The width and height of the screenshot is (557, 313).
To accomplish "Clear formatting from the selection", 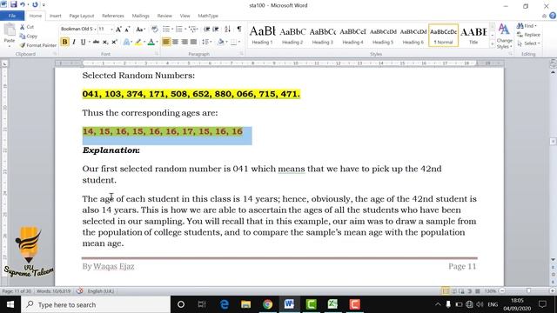I will (155, 30).
